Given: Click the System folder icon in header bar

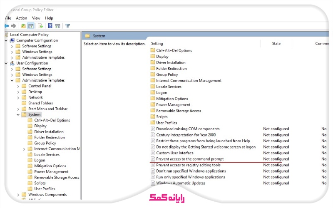Looking at the screenshot, I should tap(87, 36).
